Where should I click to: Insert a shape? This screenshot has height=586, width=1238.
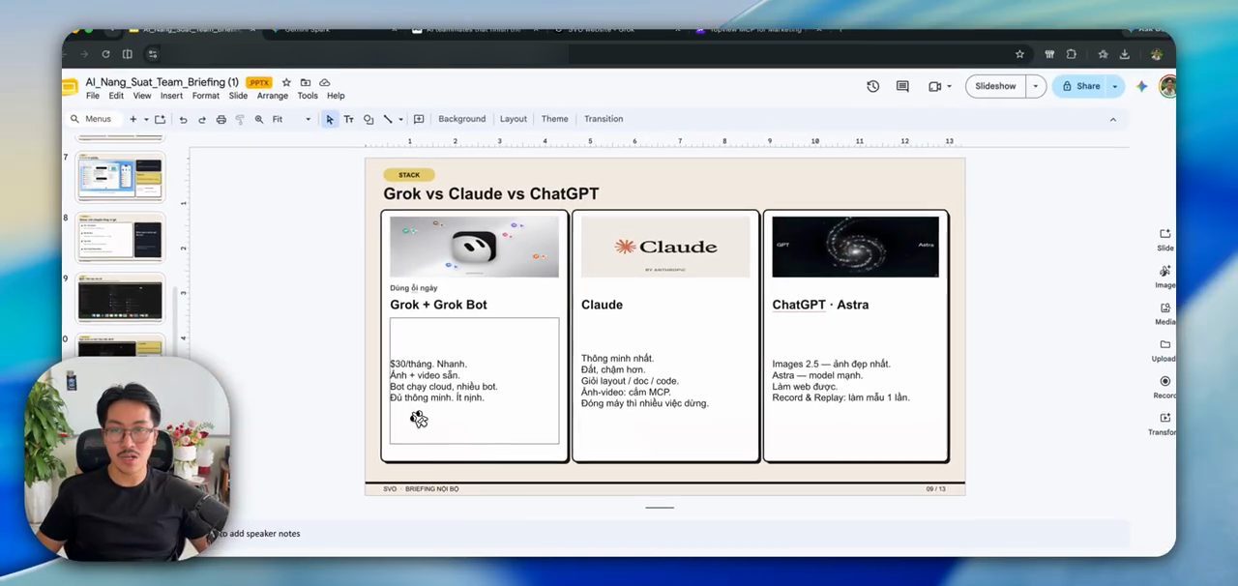[x=368, y=120]
